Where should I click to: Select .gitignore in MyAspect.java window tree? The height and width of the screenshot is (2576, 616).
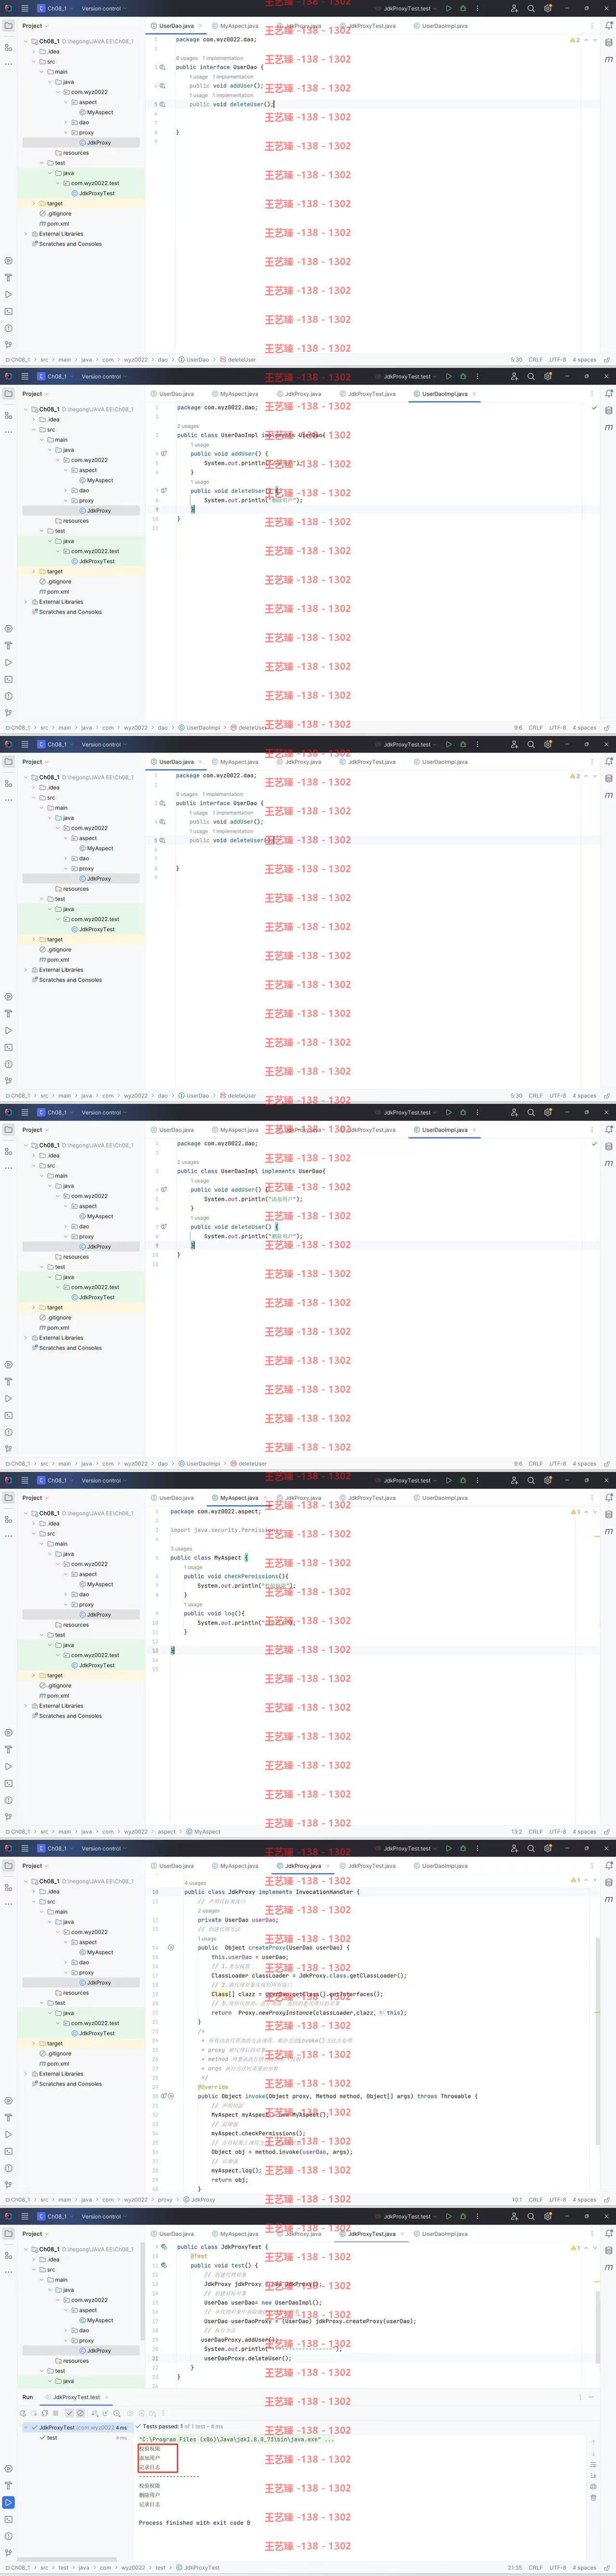(x=56, y=1685)
